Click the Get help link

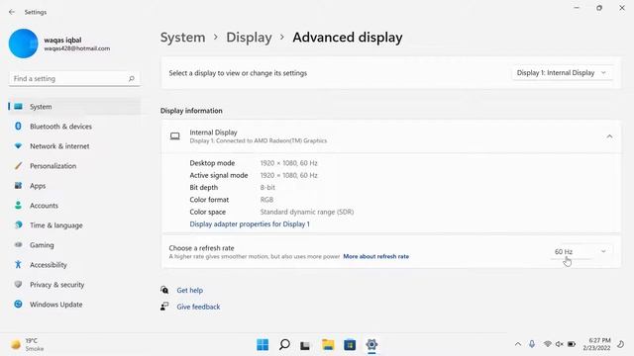[189, 290]
